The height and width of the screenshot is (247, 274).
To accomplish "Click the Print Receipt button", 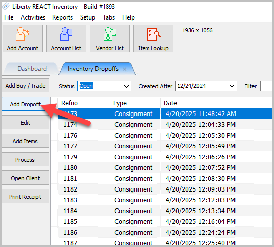I will (x=25, y=196).
